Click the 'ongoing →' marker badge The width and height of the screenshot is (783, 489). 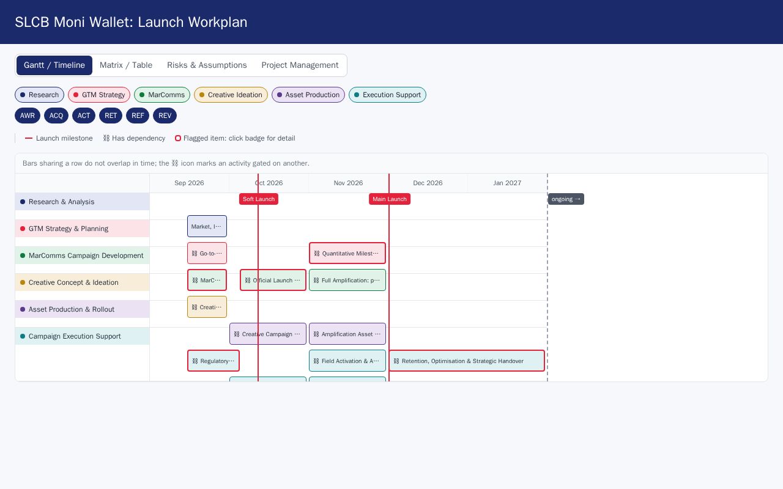566,199
